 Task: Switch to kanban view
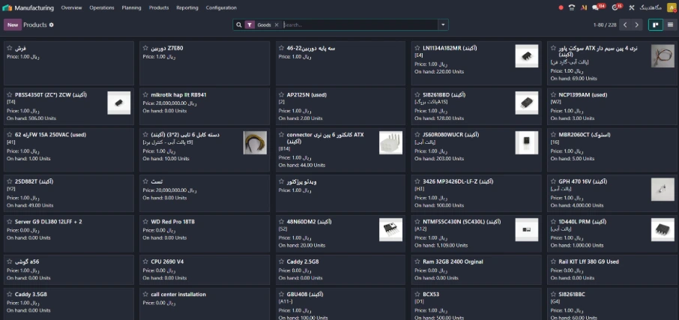[655, 25]
